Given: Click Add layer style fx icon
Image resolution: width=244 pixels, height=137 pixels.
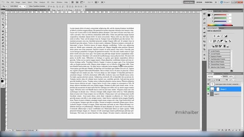Looking at the screenshot, I should (x=223, y=130).
